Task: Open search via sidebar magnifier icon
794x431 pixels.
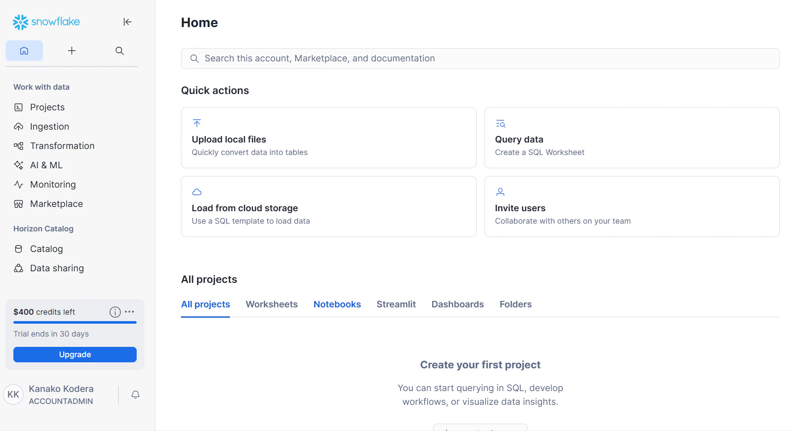Action: tap(120, 51)
